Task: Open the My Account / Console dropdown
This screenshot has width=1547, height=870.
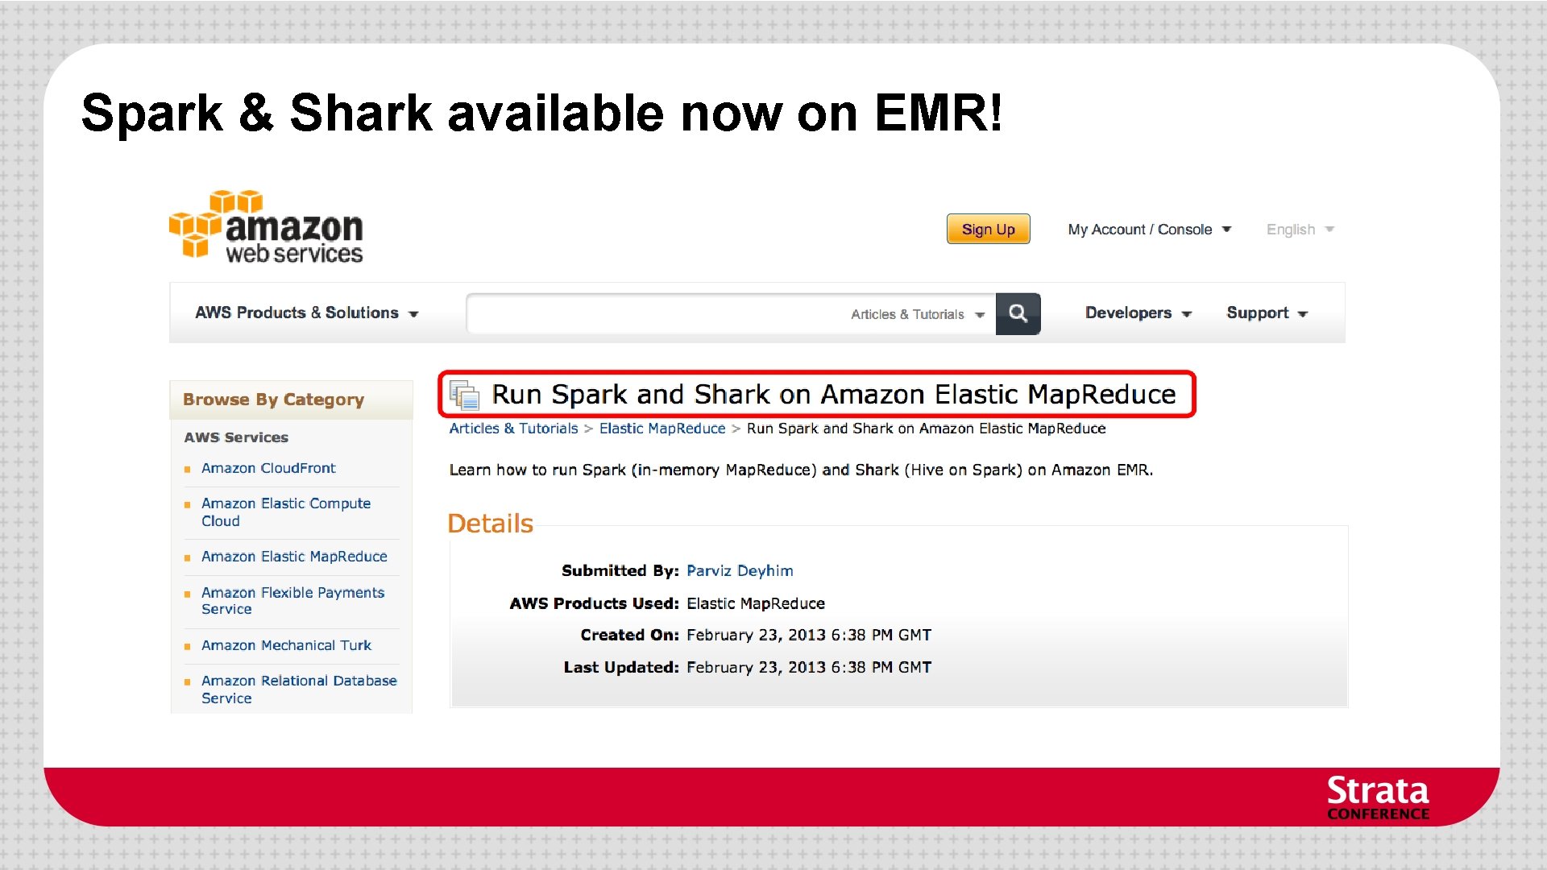Action: pyautogui.click(x=1147, y=229)
